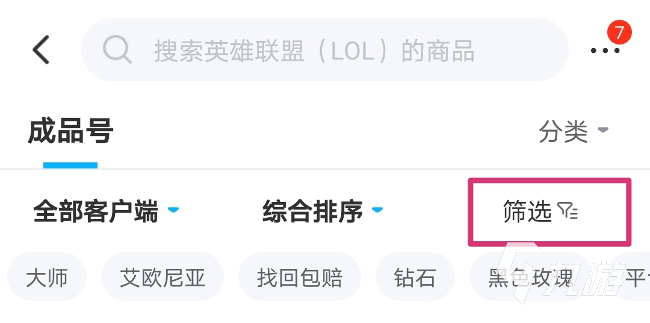Focus the LOL product search field
This screenshot has height=323, width=650.
point(325,51)
